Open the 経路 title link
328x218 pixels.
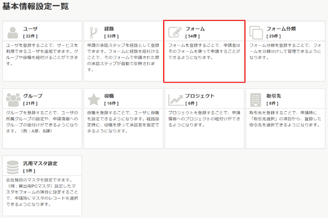(x=109, y=28)
